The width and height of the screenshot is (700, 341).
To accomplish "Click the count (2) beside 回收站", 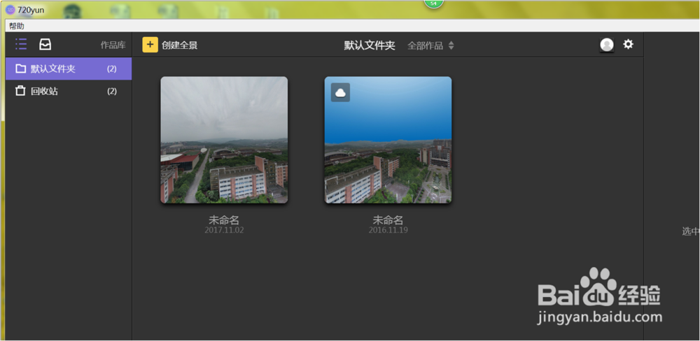I will pyautogui.click(x=111, y=92).
